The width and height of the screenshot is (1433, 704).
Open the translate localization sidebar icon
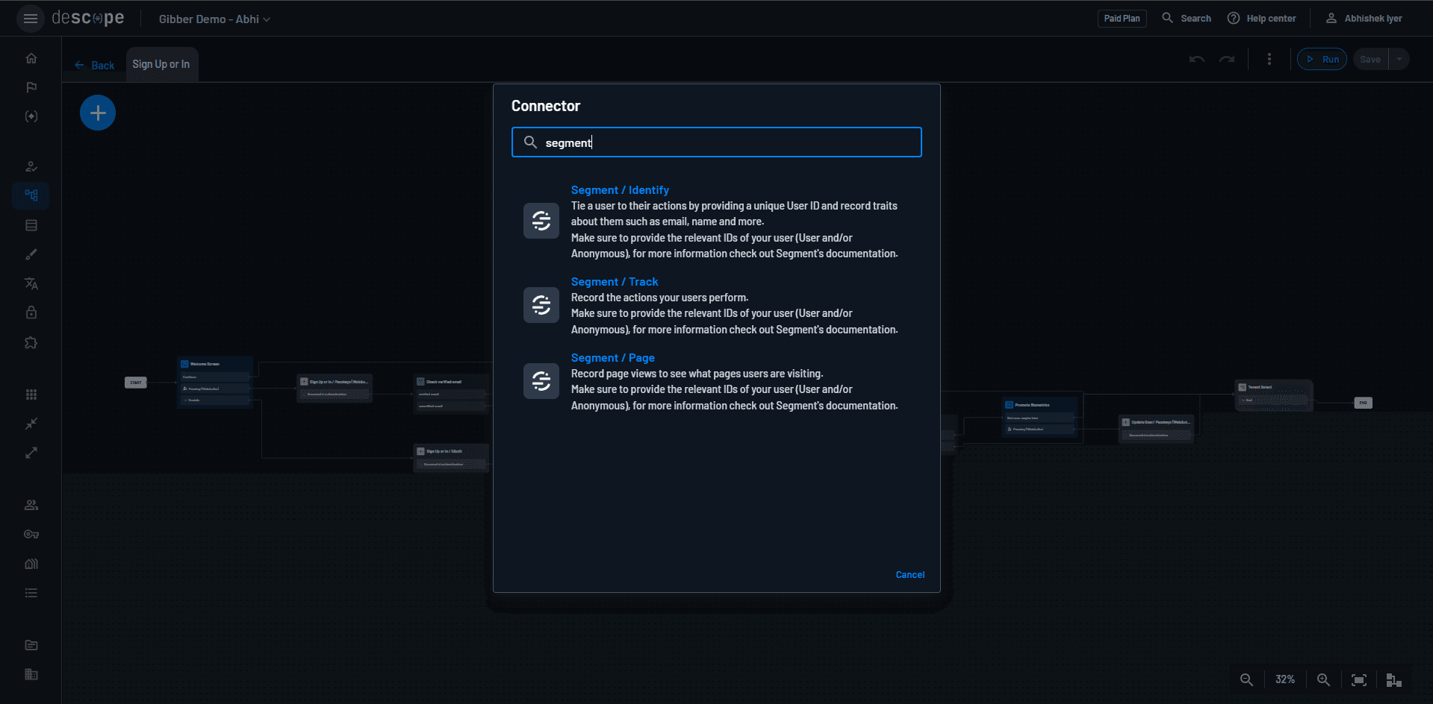(x=31, y=283)
